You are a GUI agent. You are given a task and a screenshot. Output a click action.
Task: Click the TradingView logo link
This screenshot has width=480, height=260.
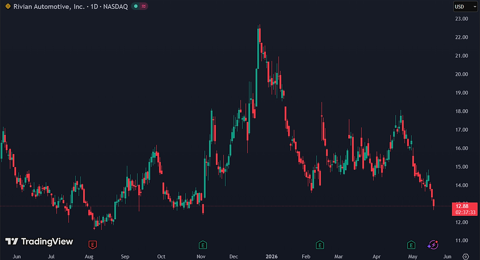tap(39, 241)
